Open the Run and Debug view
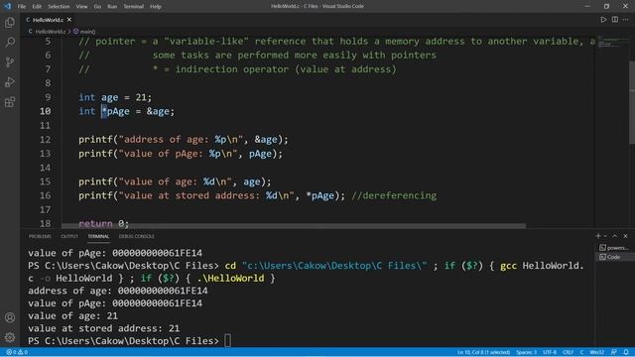The width and height of the screenshot is (635, 357). [x=10, y=81]
